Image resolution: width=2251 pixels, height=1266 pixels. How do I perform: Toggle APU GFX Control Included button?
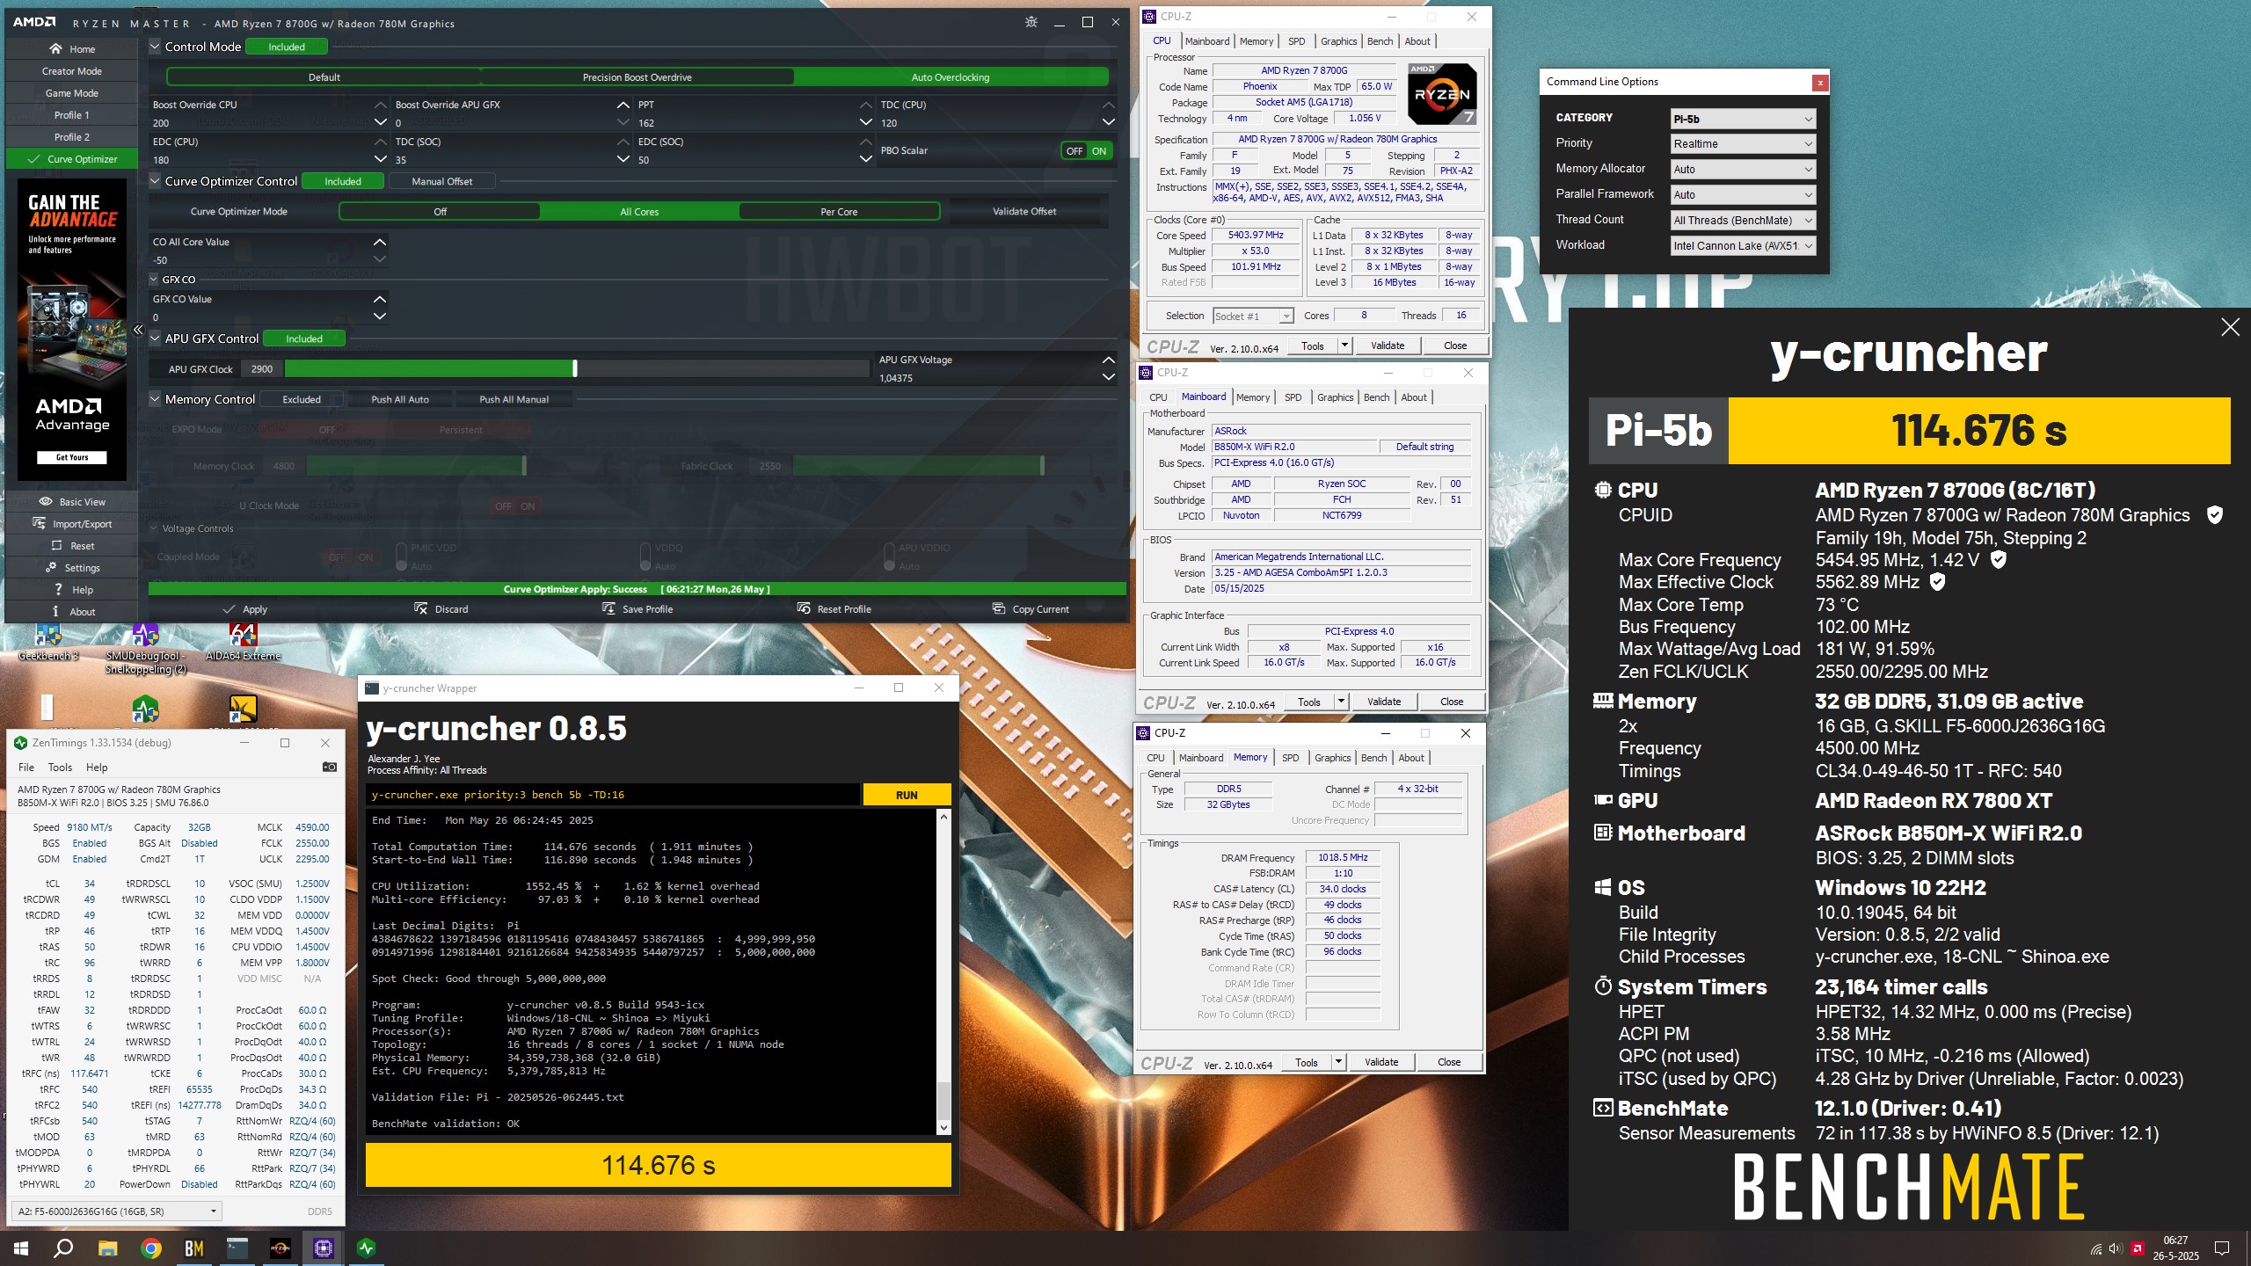(304, 339)
